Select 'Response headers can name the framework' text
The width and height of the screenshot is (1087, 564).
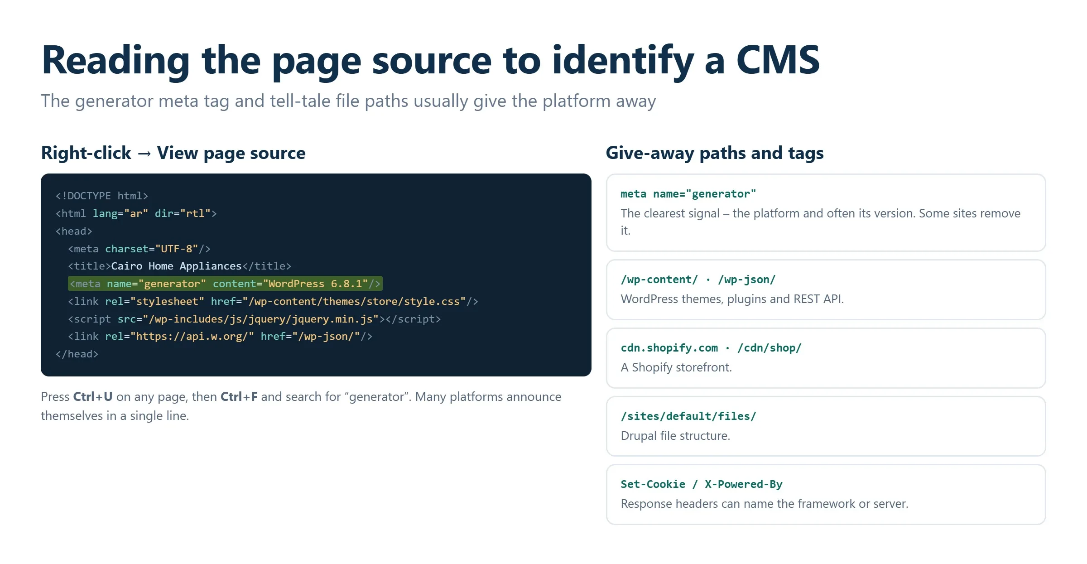pyautogui.click(x=765, y=504)
